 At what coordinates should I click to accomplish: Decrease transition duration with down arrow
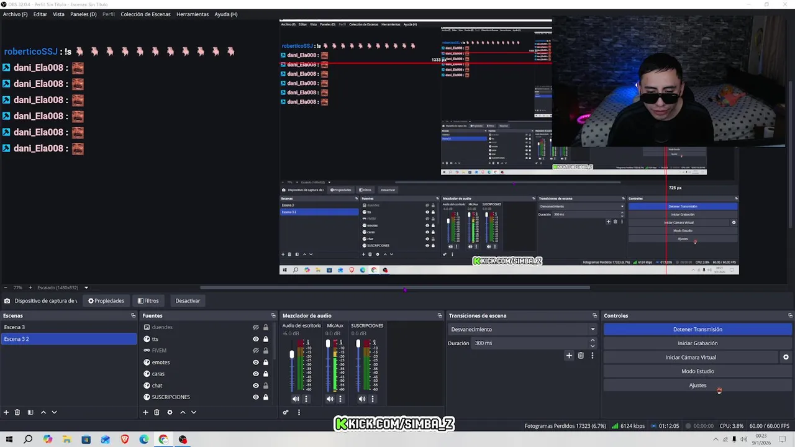point(592,346)
